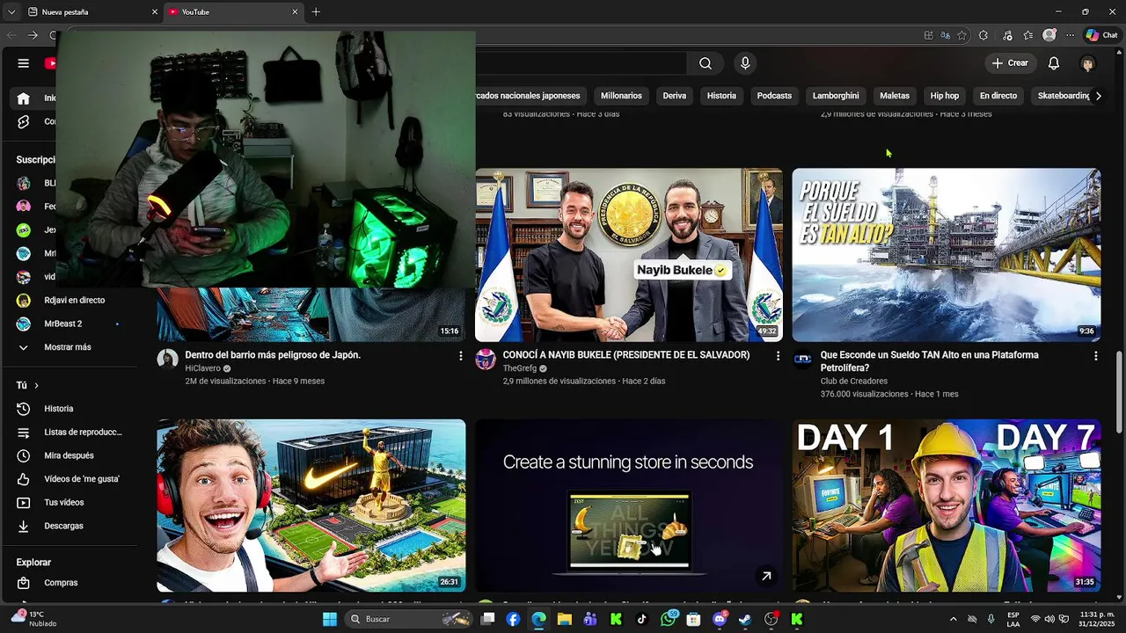
Task: Select the Hip hop category chip
Action: tap(945, 96)
